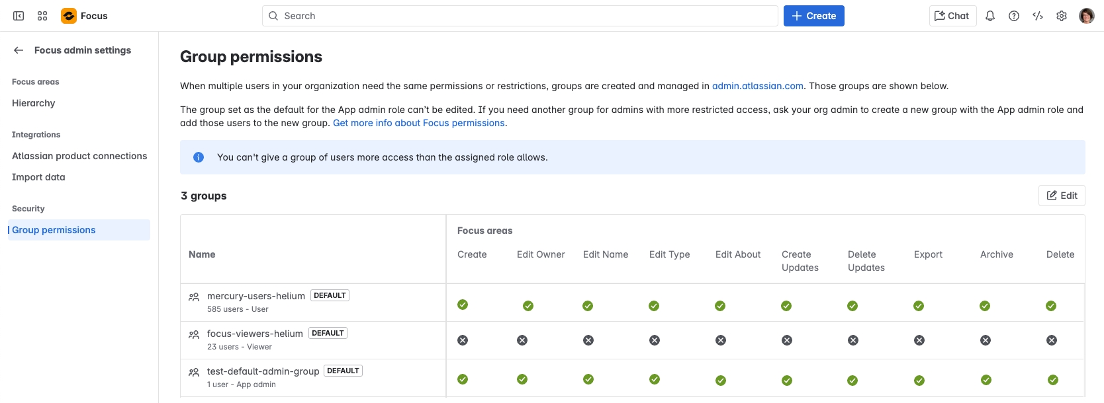Click the Create checkmark for mercury-users-helium
The width and height of the screenshot is (1104, 403).
coord(463,305)
